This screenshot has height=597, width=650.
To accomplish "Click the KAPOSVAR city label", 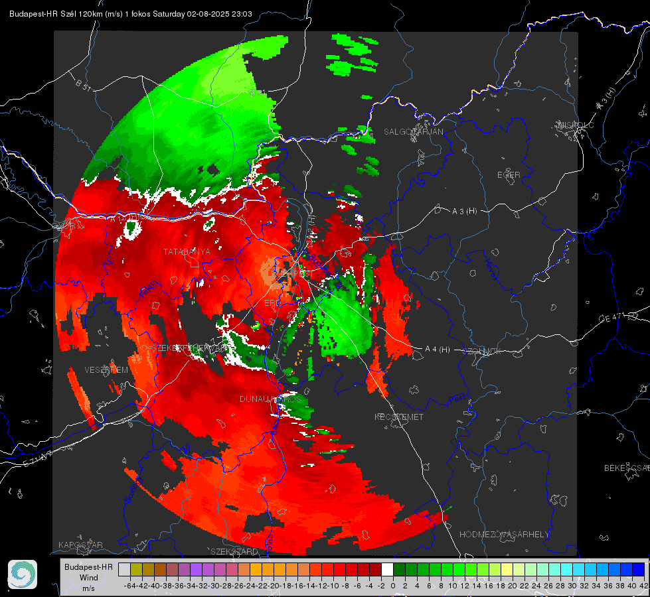I will pyautogui.click(x=80, y=545).
